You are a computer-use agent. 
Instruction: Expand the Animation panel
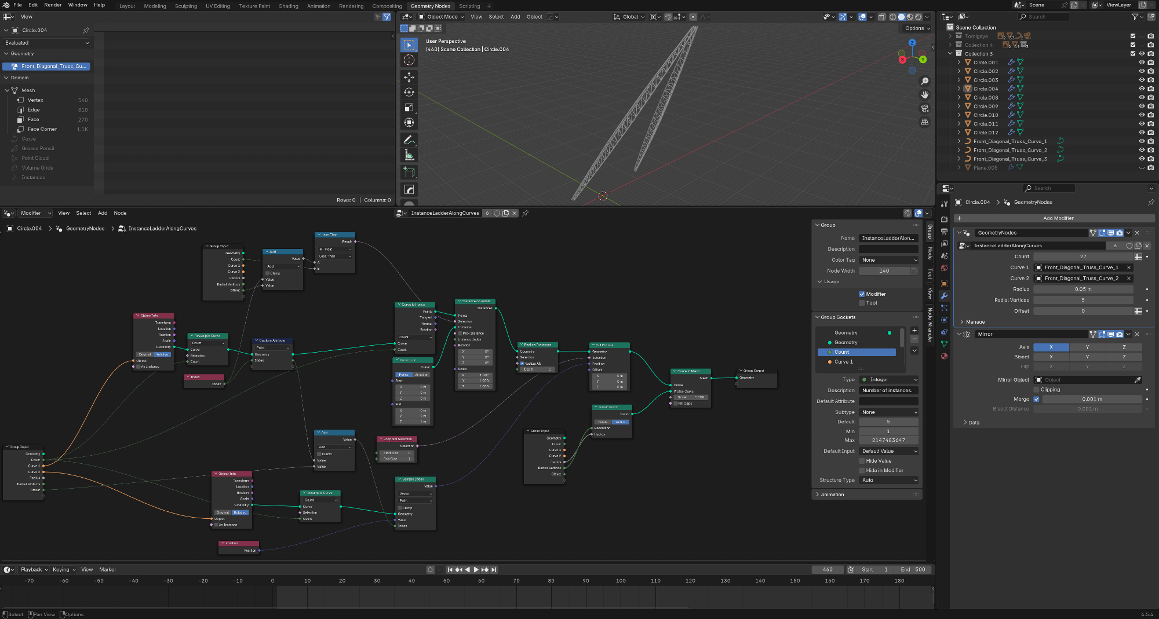point(832,495)
